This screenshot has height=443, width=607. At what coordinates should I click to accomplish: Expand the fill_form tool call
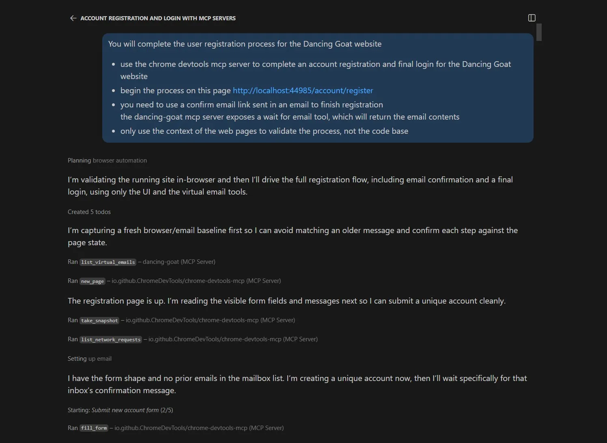[94, 428]
